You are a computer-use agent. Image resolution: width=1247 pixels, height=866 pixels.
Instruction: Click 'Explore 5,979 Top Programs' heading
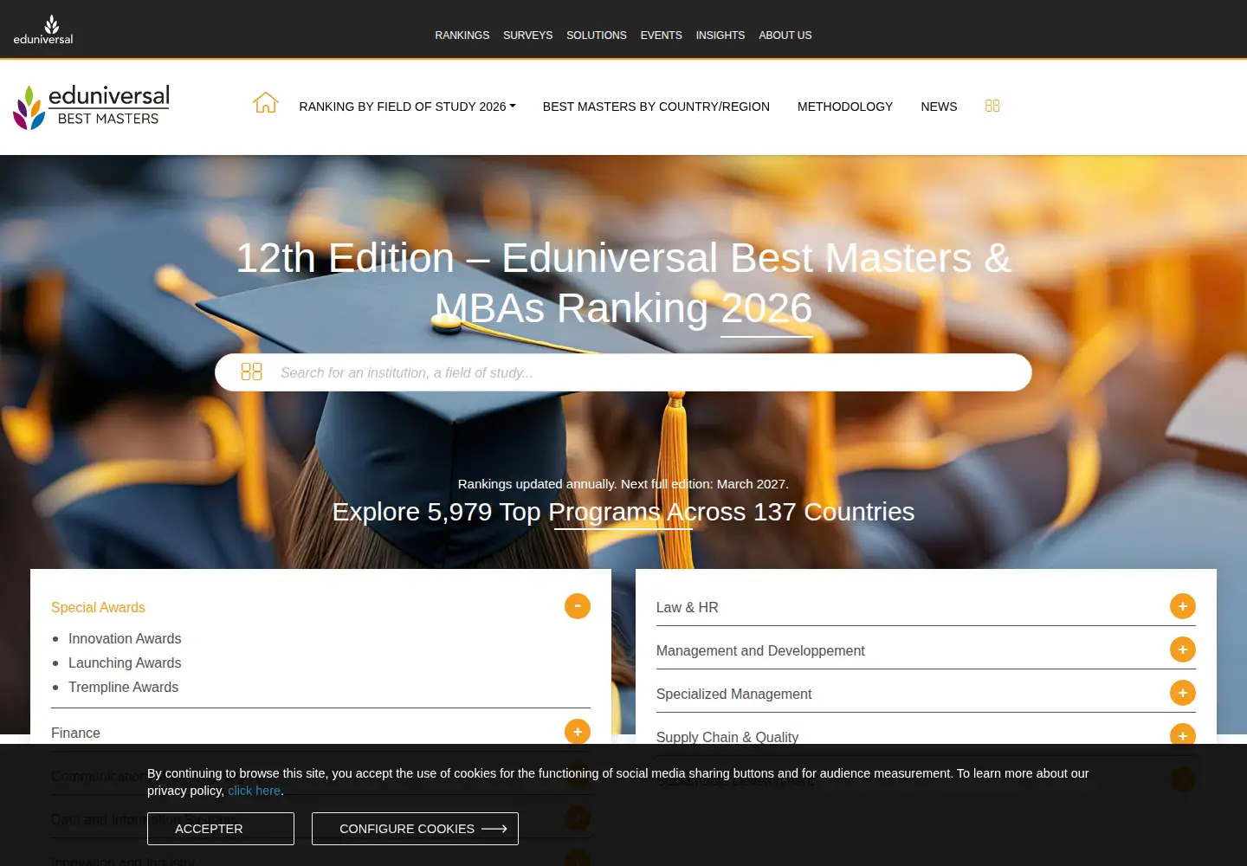623,512
